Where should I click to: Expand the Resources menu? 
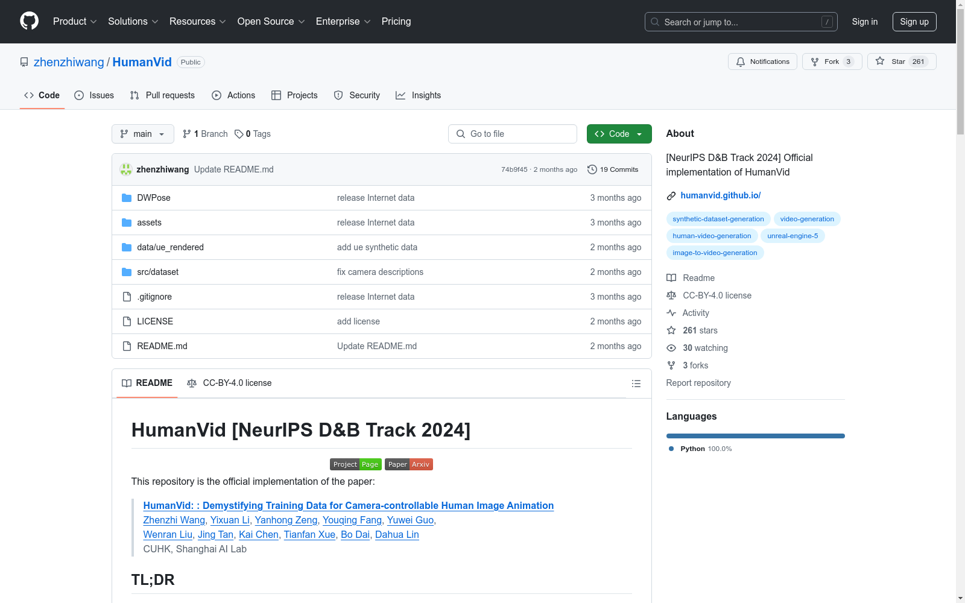click(x=198, y=21)
